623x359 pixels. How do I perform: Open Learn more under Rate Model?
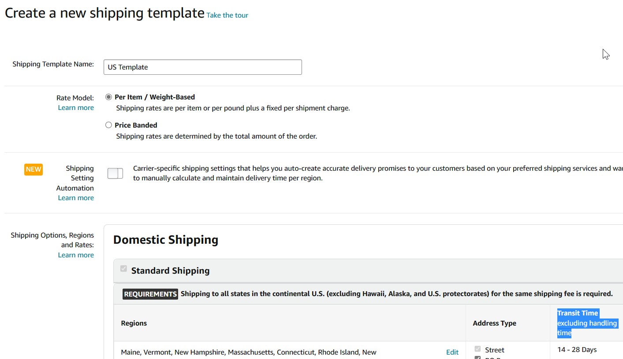point(76,108)
